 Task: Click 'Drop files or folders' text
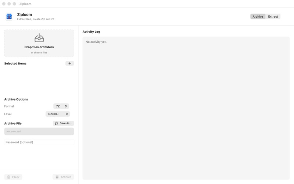pyautogui.click(x=39, y=47)
